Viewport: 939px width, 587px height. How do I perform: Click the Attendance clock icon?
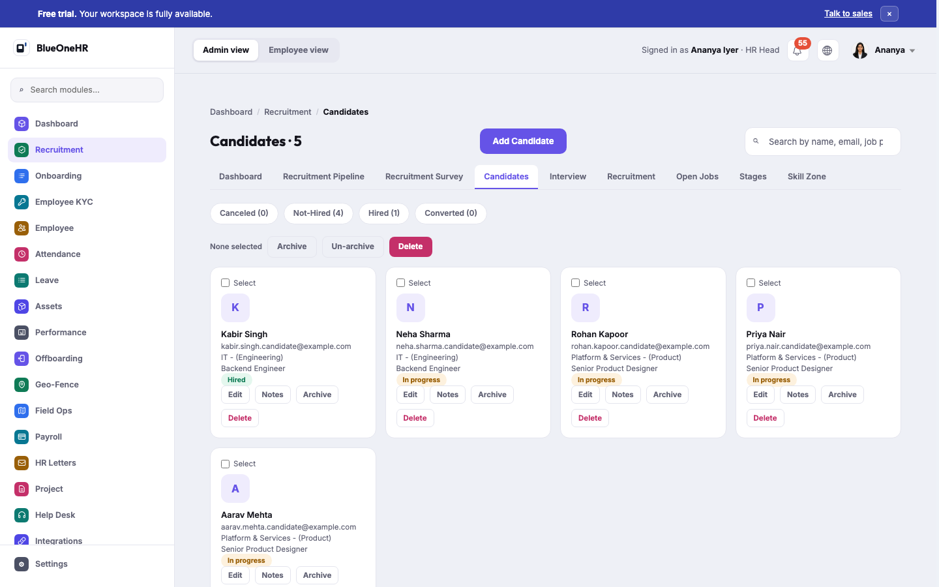pos(22,254)
